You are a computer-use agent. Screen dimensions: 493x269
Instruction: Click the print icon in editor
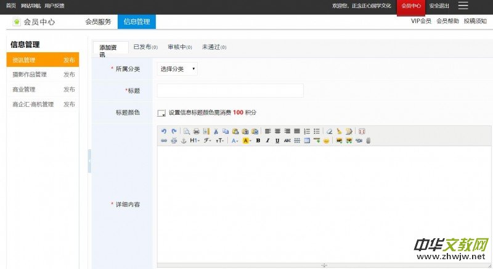coord(196,131)
